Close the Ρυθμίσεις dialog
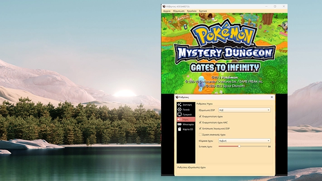 (272, 97)
